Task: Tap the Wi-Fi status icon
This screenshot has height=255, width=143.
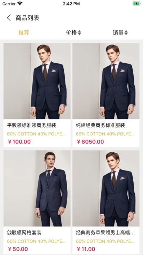Action: click(20, 3)
